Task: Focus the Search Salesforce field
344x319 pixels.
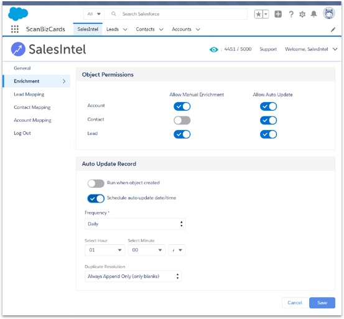Action: [x=175, y=14]
